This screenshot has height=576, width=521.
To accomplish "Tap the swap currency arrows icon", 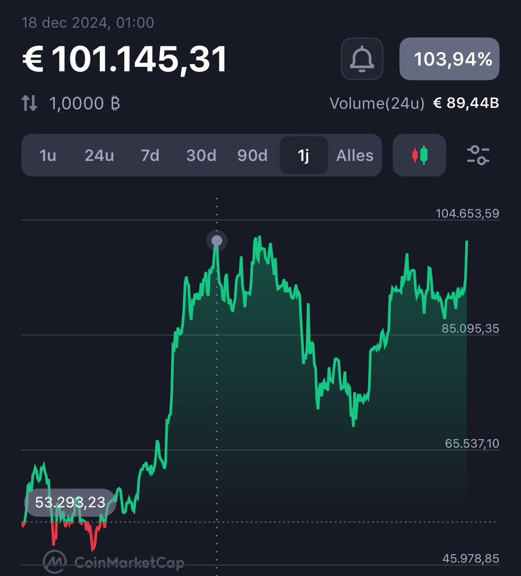I will (30, 103).
